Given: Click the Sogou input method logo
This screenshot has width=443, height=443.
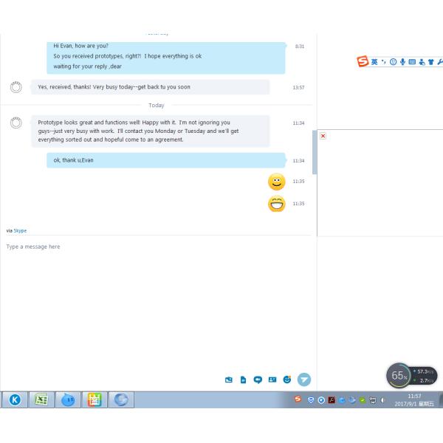Looking at the screenshot, I should pyautogui.click(x=363, y=62).
